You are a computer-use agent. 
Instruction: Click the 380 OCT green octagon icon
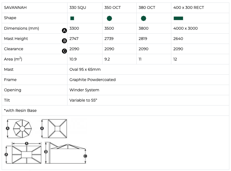click(x=144, y=18)
